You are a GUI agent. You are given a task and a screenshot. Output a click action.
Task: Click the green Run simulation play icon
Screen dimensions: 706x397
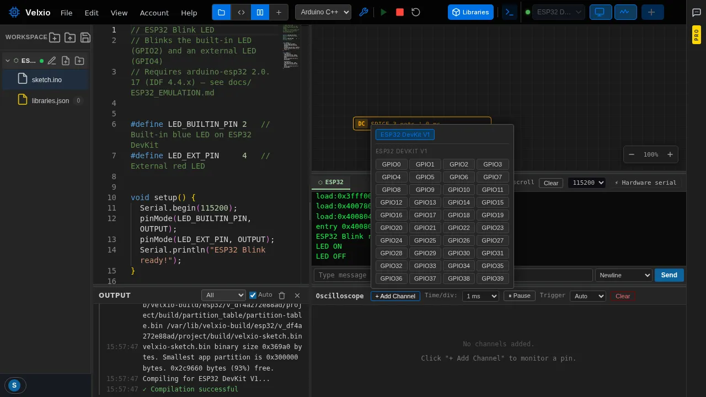(x=384, y=12)
